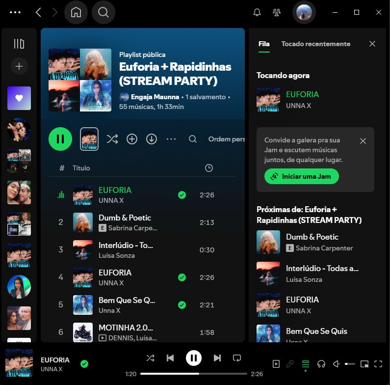Search within the playlist
This screenshot has width=390, height=385.
[x=192, y=139]
